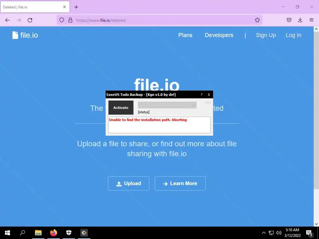Click the padlock site info icon

70,20
